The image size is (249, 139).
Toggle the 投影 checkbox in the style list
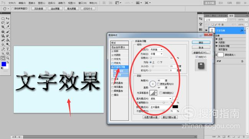[x=113, y=51]
